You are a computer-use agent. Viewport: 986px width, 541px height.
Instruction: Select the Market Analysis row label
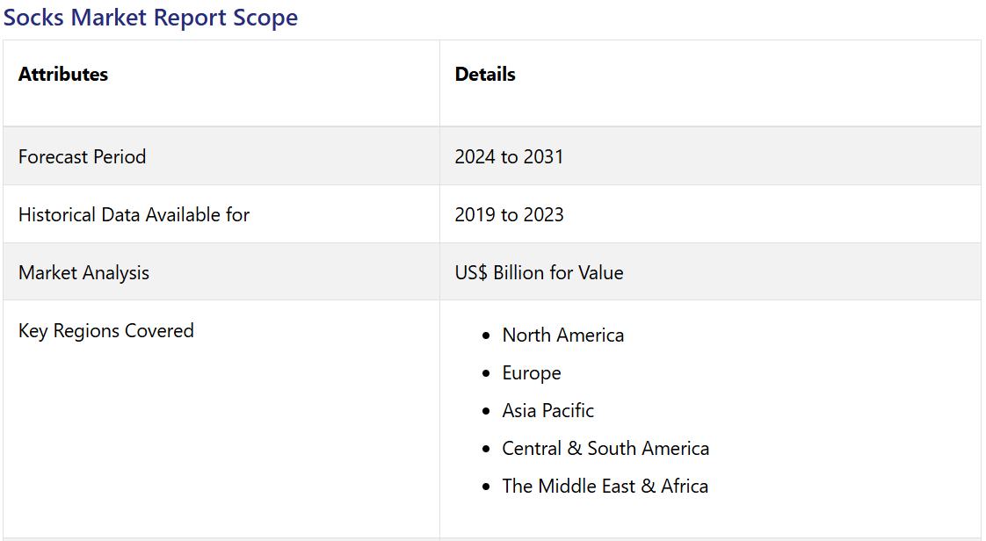click(x=83, y=273)
